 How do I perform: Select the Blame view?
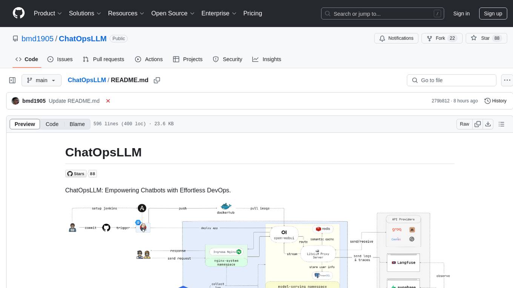pos(77,124)
